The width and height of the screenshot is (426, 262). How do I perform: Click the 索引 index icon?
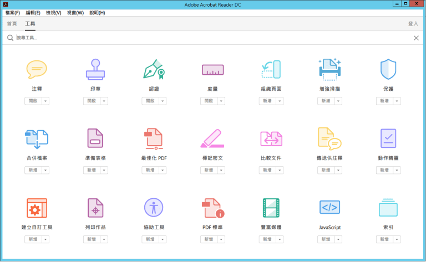tap(388, 208)
